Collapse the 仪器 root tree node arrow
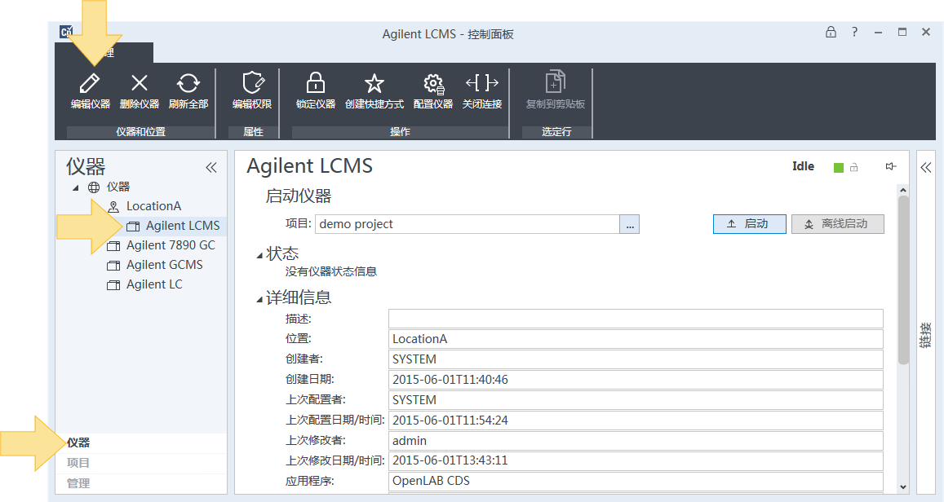The width and height of the screenshot is (944, 502). coord(76,188)
